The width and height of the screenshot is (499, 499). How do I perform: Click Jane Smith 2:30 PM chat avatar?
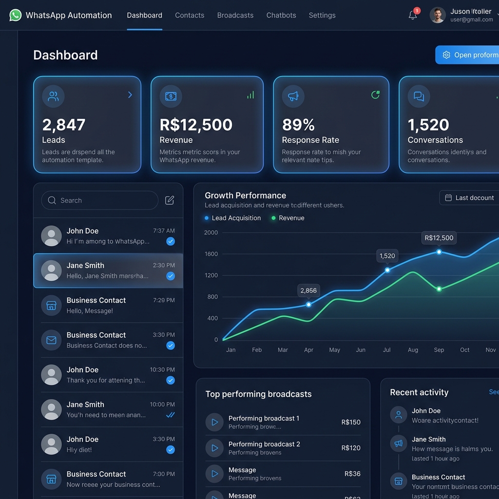click(51, 270)
